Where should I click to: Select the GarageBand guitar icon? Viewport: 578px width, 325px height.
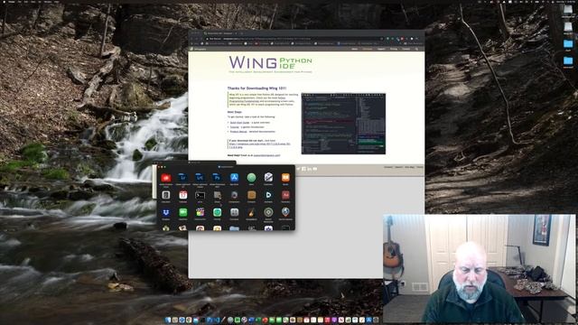click(x=251, y=212)
